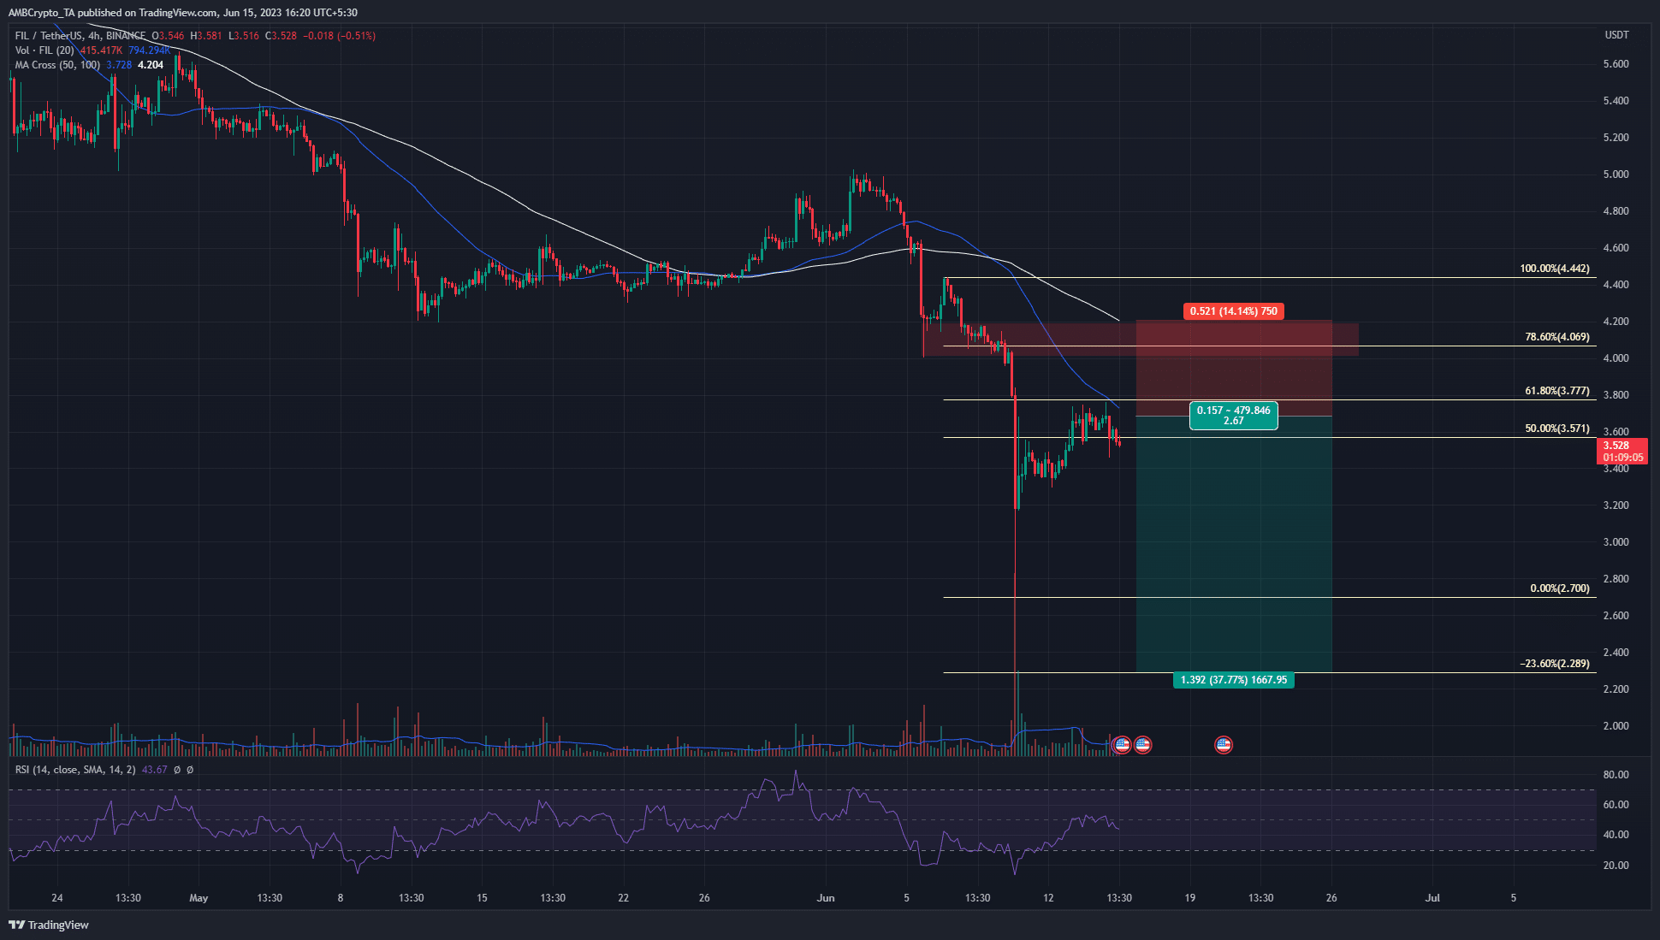This screenshot has height=940, width=1660.
Task: Click the 0.00%(2.700) Fibonacci level label
Action: pyautogui.click(x=1559, y=588)
